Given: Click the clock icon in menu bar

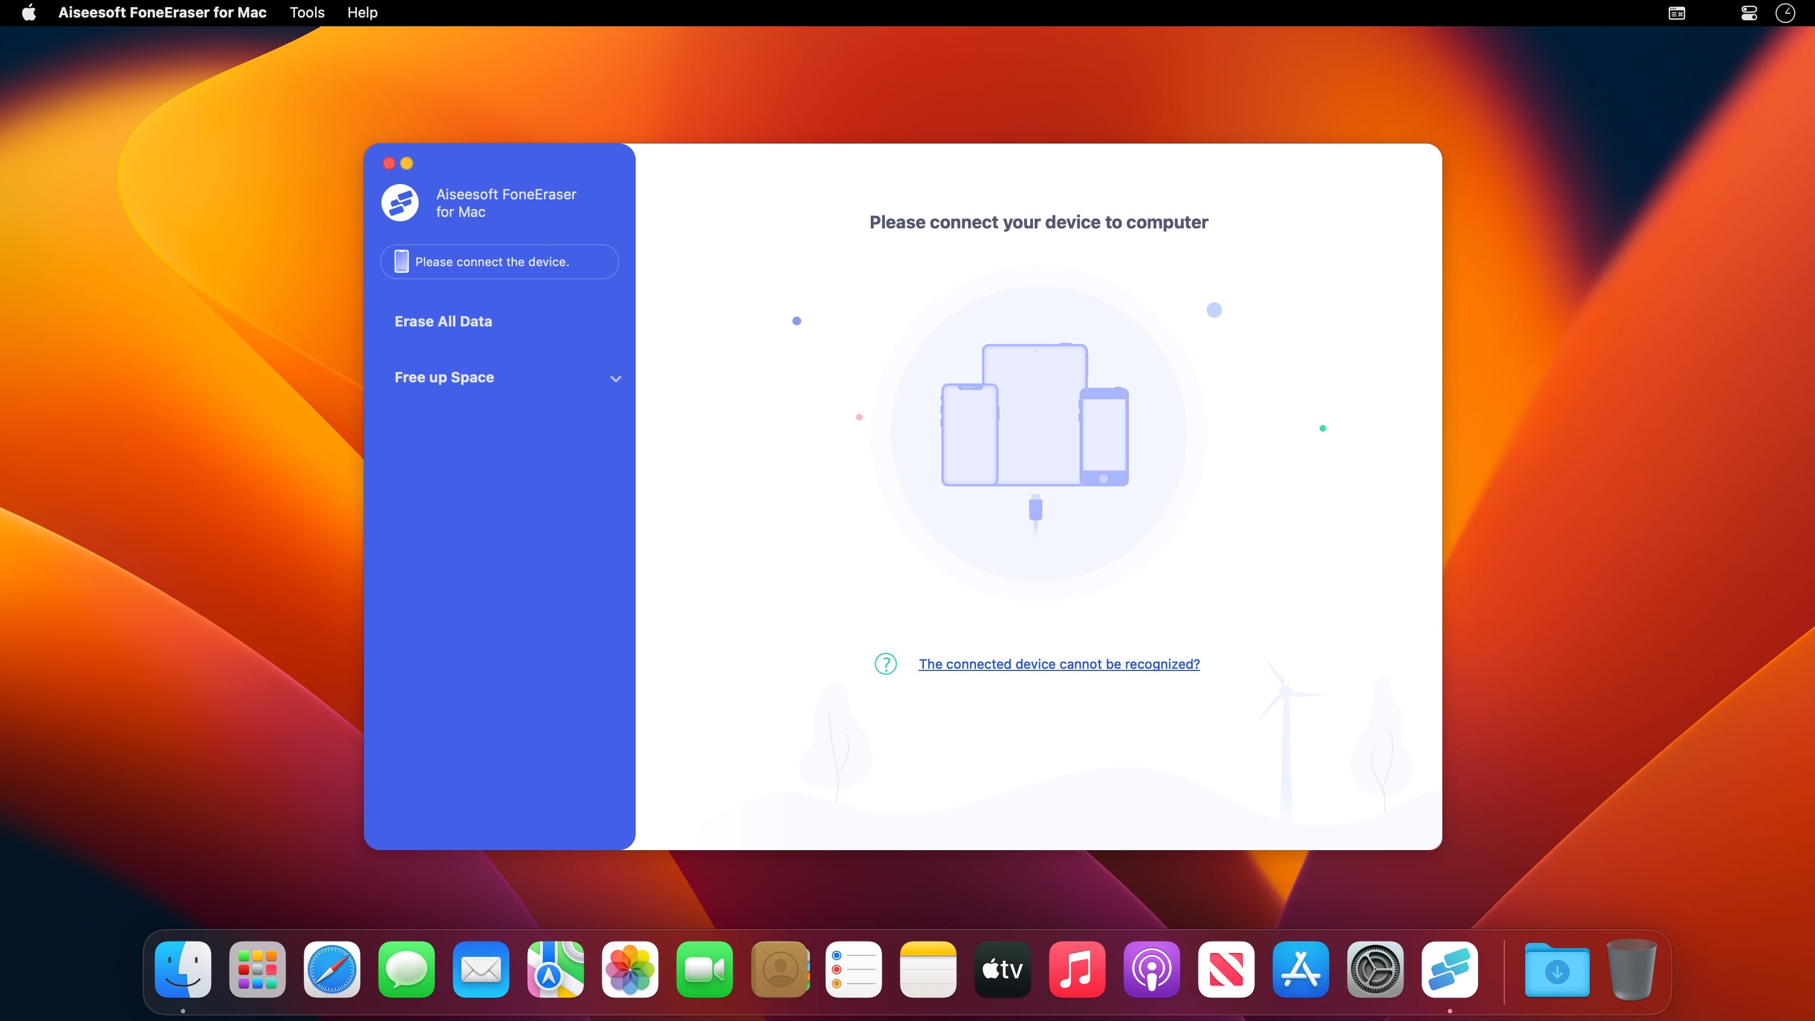Looking at the screenshot, I should coord(1785,13).
